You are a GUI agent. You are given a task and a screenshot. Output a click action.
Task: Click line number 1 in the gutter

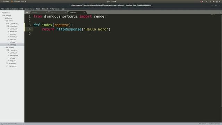[29, 16]
